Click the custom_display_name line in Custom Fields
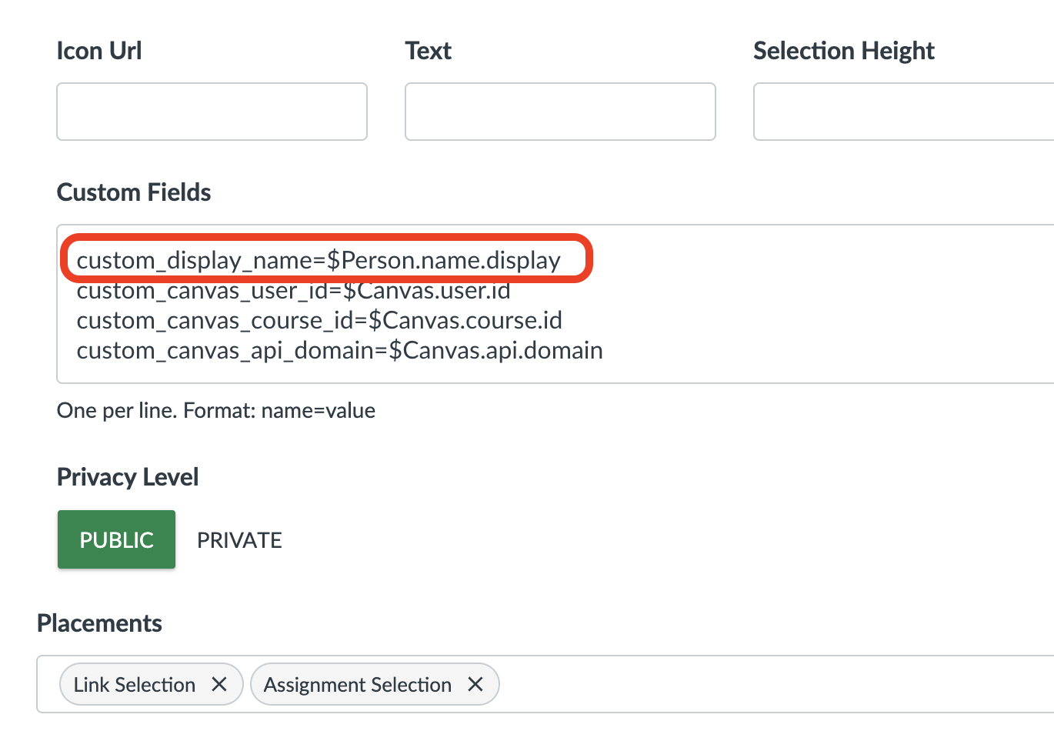The image size is (1054, 731). pos(319,260)
